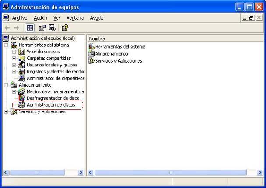Viewport: 266px width, 188px height.
Task: Click the Carpetas compartidas folder icon
Action: click(22, 59)
